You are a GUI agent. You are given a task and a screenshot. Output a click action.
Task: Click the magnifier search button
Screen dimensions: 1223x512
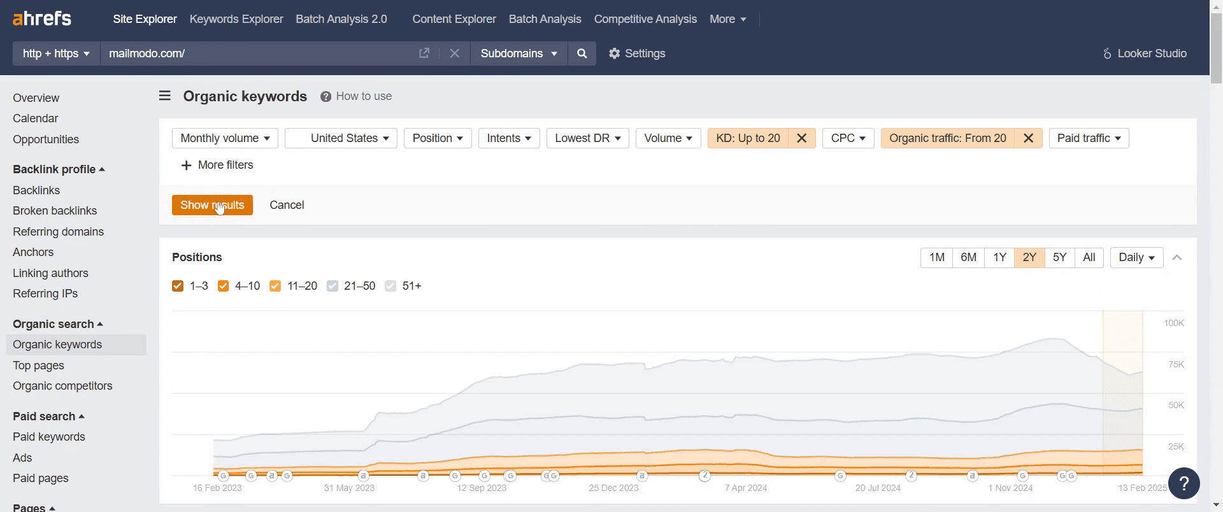[582, 53]
